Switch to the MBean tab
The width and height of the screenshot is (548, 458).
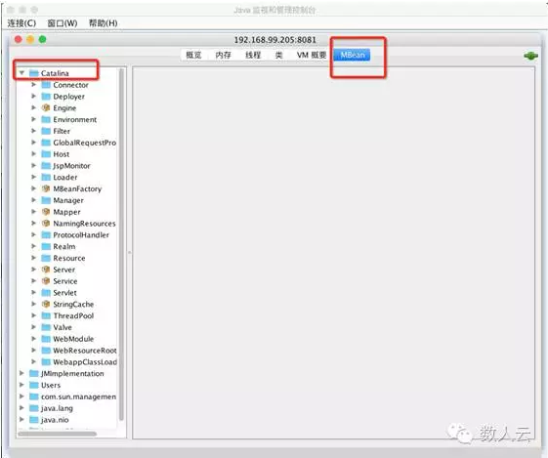pos(353,55)
